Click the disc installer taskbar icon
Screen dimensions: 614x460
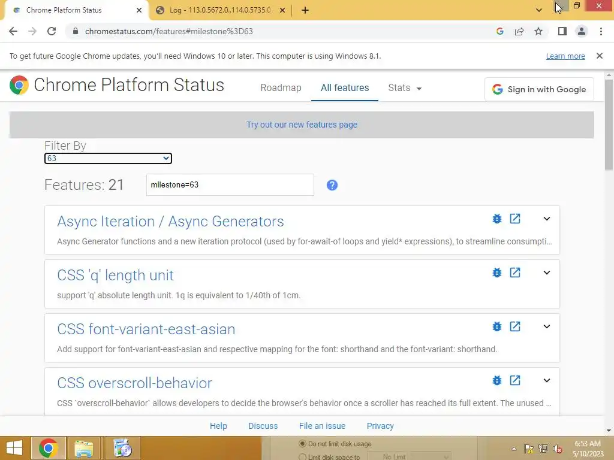[122, 448]
